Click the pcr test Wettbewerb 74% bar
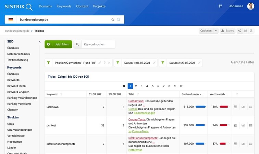Image resolution: width=259 pixels, height=154 pixels. (x=224, y=125)
